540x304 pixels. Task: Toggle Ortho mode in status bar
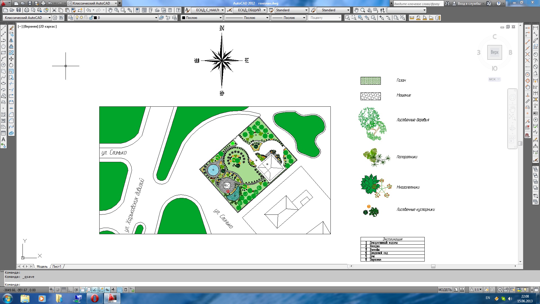point(70,290)
